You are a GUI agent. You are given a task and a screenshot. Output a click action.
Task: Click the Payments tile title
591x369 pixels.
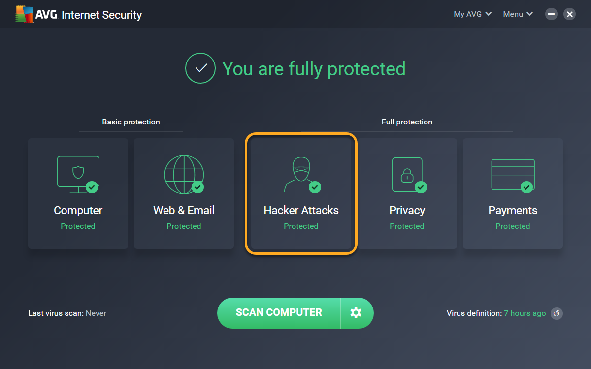[x=513, y=211]
